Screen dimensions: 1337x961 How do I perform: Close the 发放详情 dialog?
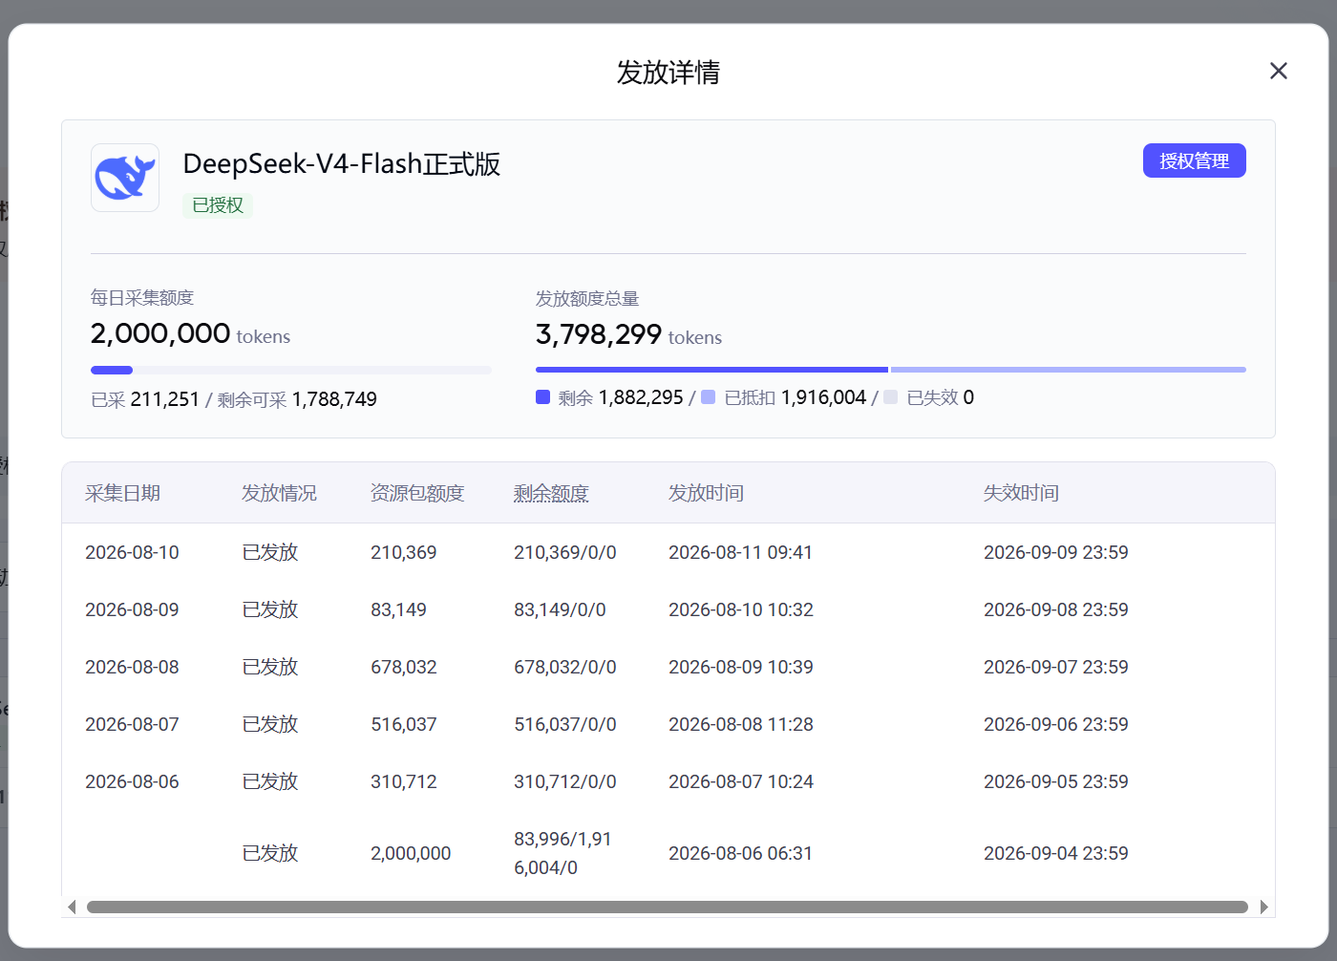1279,71
